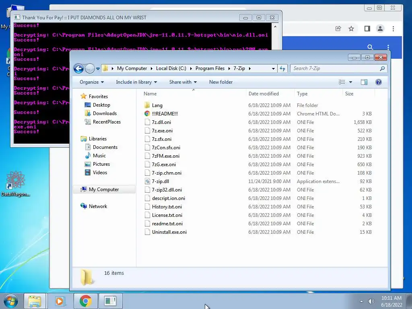This screenshot has height=309, width=412.
Task: Go back with the Explorer back arrow
Action: (78, 68)
